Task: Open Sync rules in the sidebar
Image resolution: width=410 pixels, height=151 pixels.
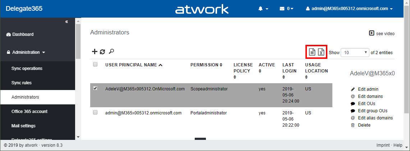Action: point(22,83)
